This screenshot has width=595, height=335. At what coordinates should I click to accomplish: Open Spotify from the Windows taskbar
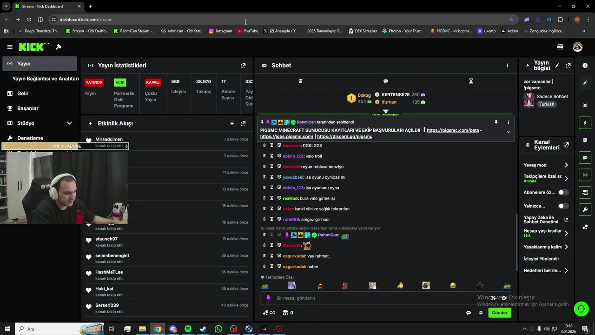coord(188,329)
